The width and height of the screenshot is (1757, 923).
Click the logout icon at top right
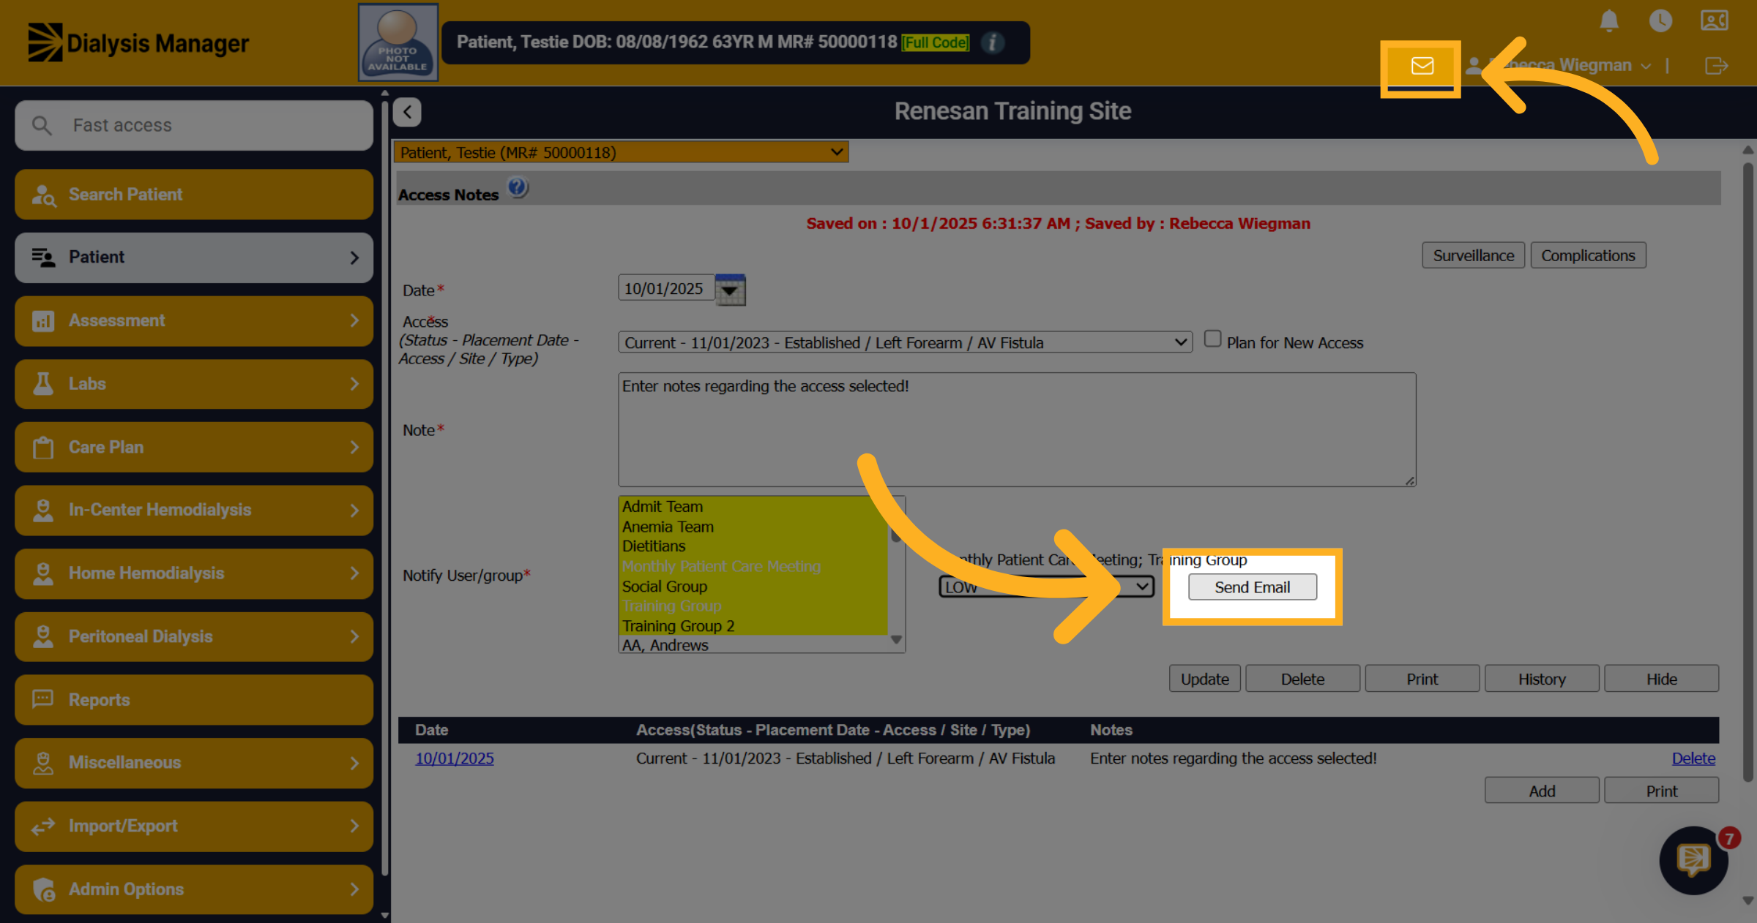(1716, 66)
